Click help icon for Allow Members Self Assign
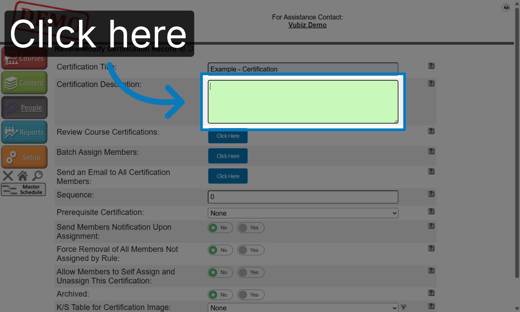 pos(431,270)
